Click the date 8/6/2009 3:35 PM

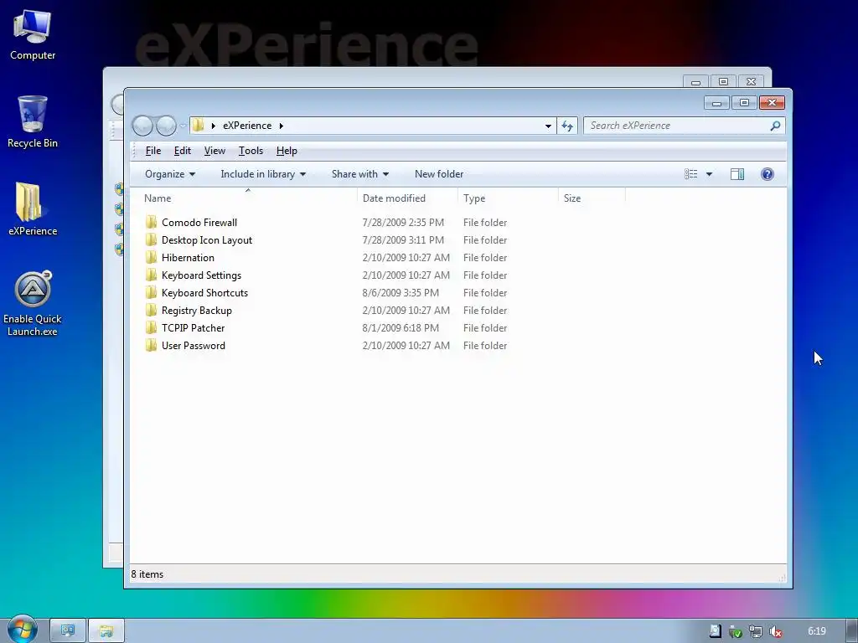point(401,292)
